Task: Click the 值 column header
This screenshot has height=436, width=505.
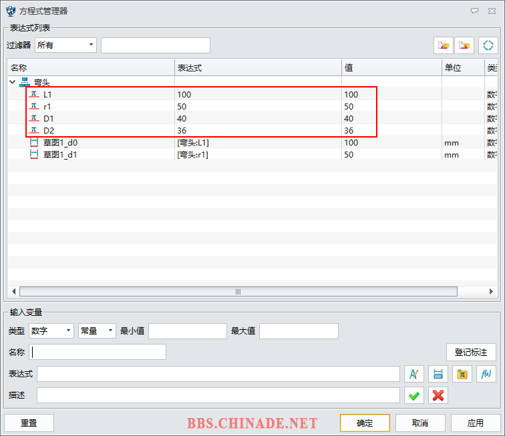Action: click(391, 67)
